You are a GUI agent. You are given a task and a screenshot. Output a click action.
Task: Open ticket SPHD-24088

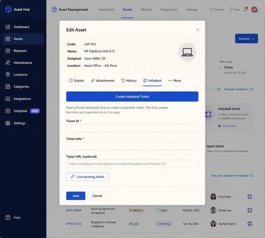(73, 210)
